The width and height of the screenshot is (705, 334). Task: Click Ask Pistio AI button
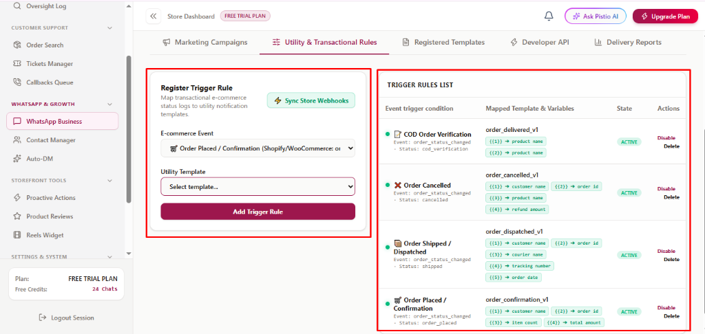[x=596, y=16]
